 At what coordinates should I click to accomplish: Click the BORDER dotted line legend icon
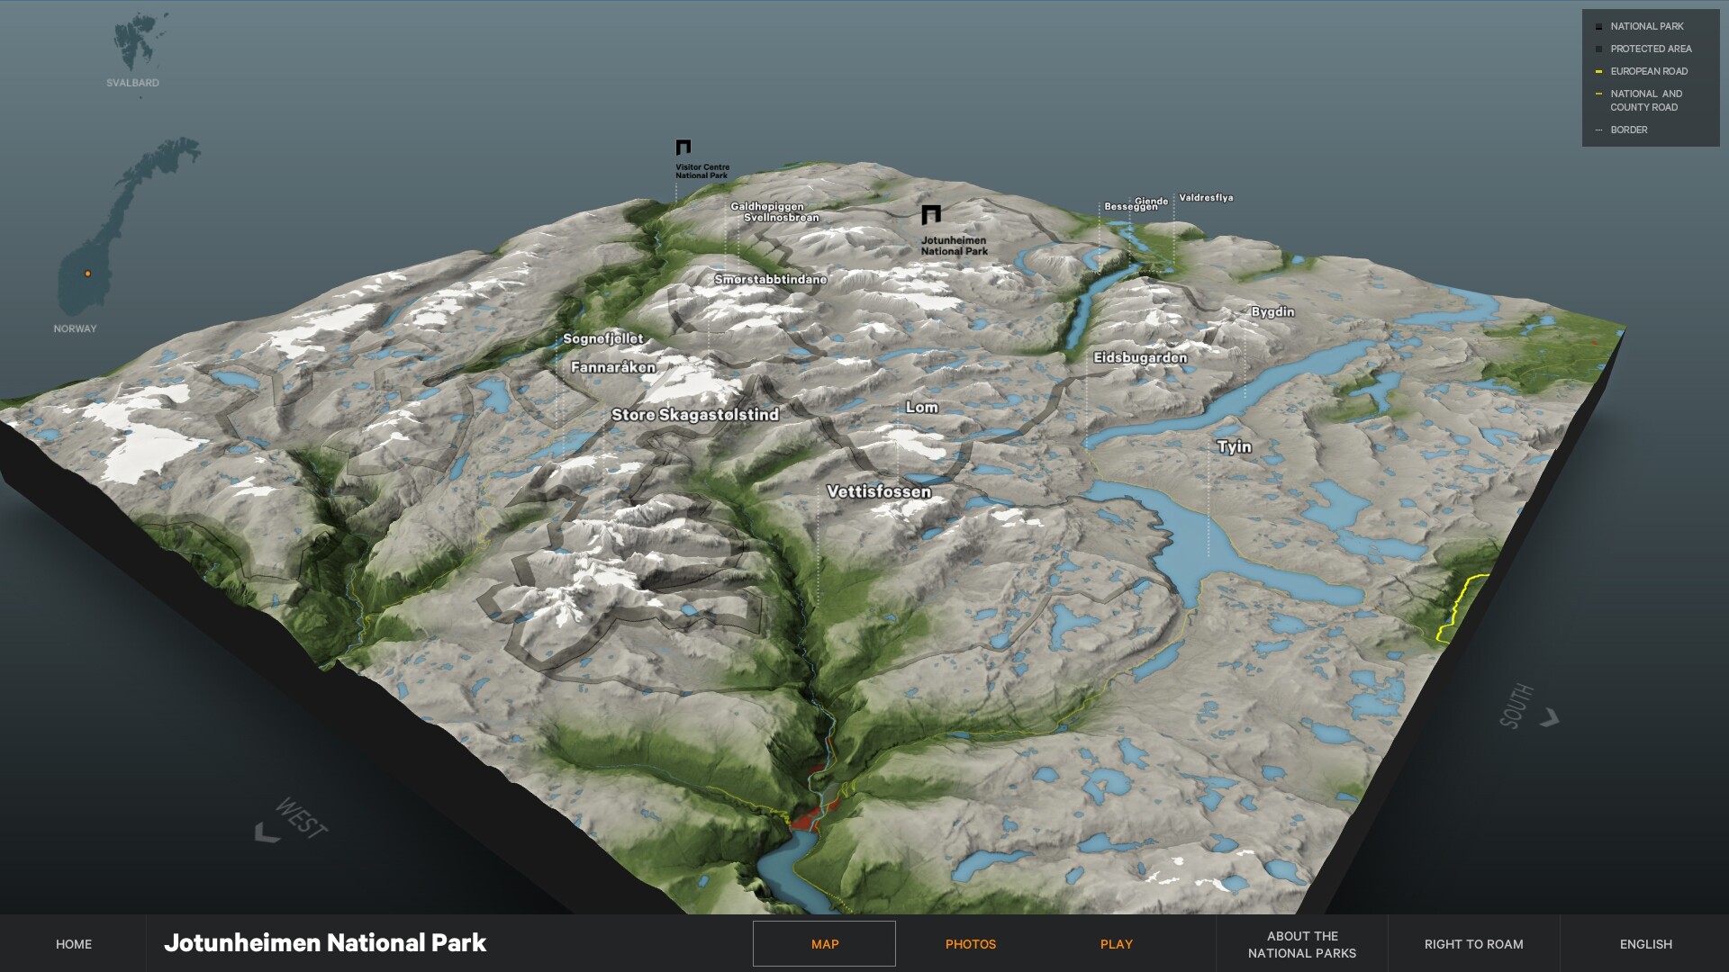coord(1598,130)
